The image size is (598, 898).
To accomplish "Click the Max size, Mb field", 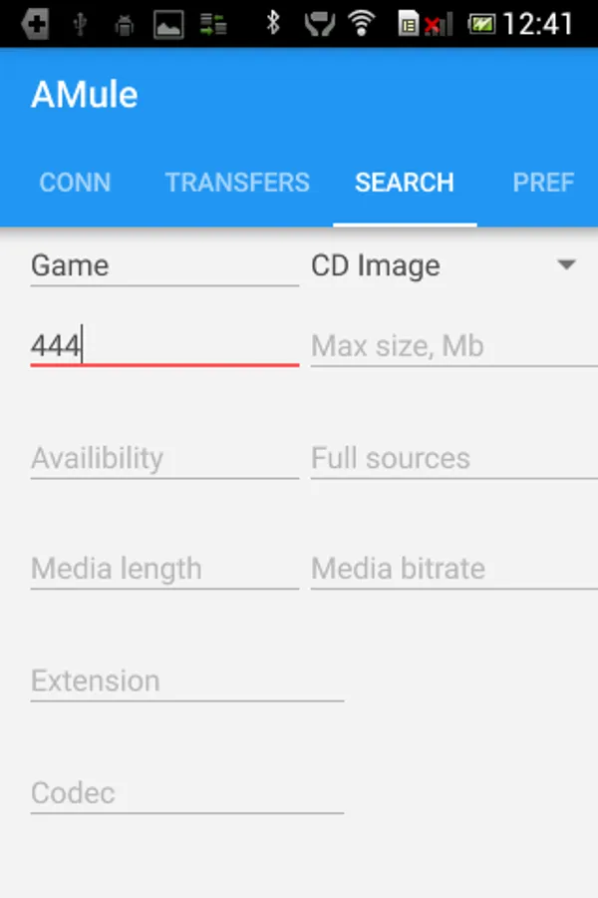I will point(454,346).
